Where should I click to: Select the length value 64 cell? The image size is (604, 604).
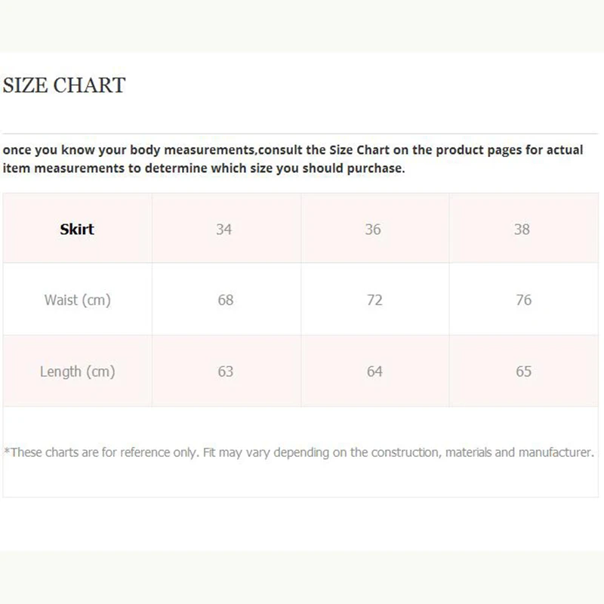[x=374, y=371]
